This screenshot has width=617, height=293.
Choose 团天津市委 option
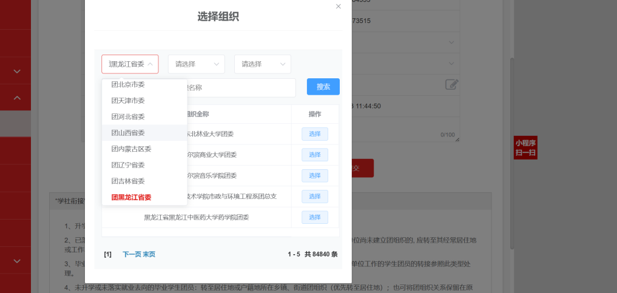click(x=128, y=100)
